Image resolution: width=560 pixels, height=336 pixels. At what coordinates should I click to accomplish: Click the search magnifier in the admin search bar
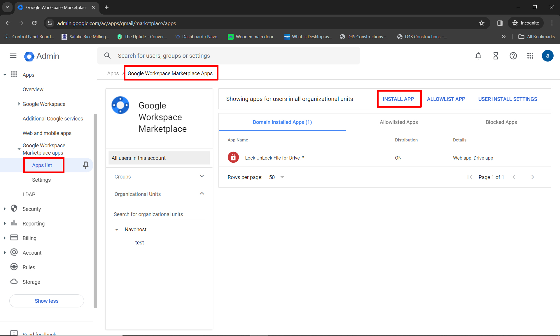107,56
